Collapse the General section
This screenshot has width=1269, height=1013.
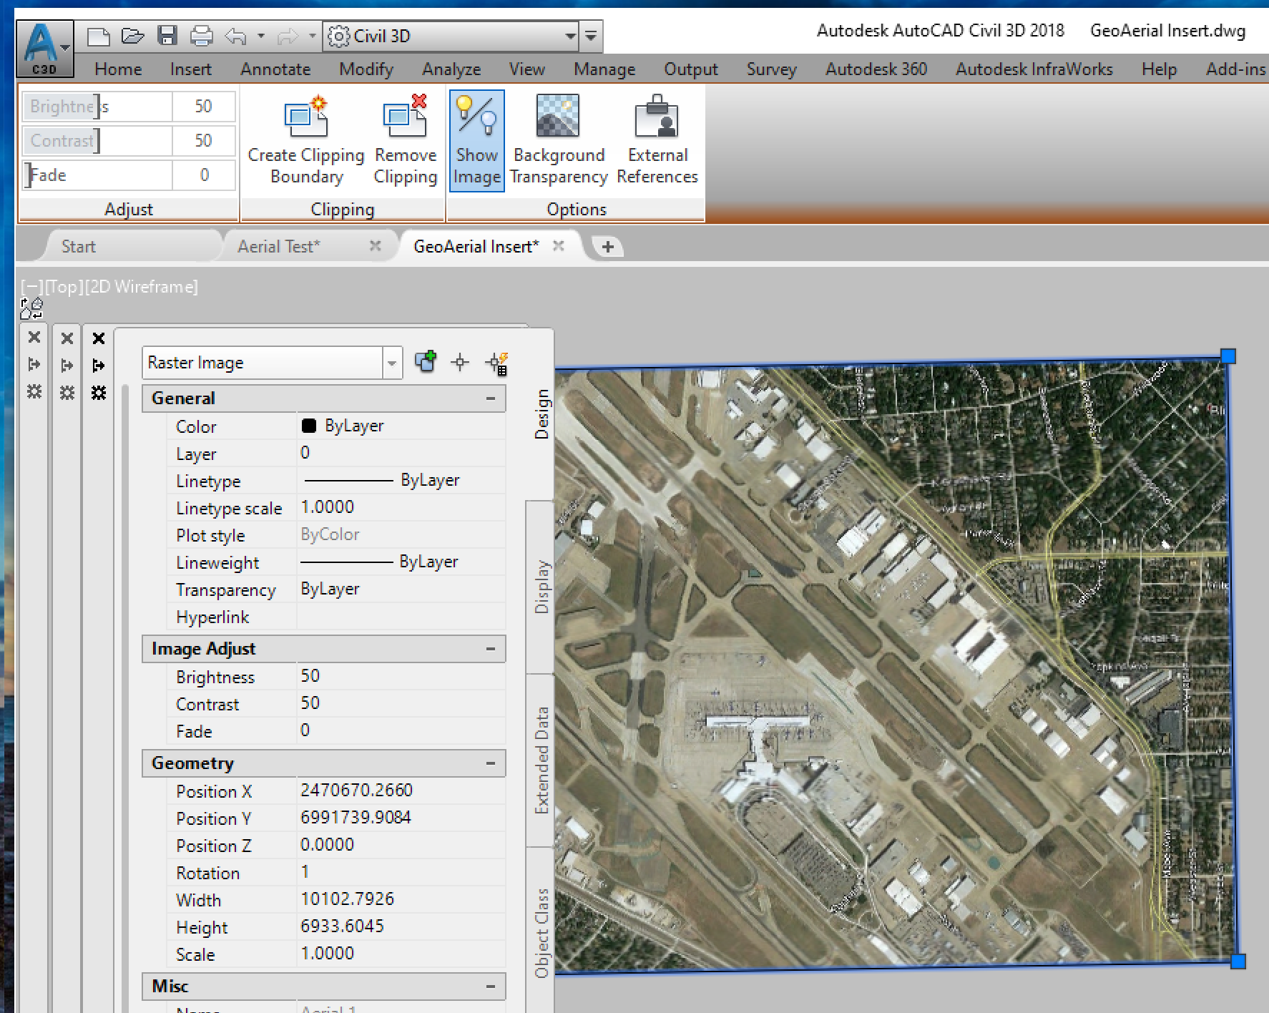click(x=491, y=398)
